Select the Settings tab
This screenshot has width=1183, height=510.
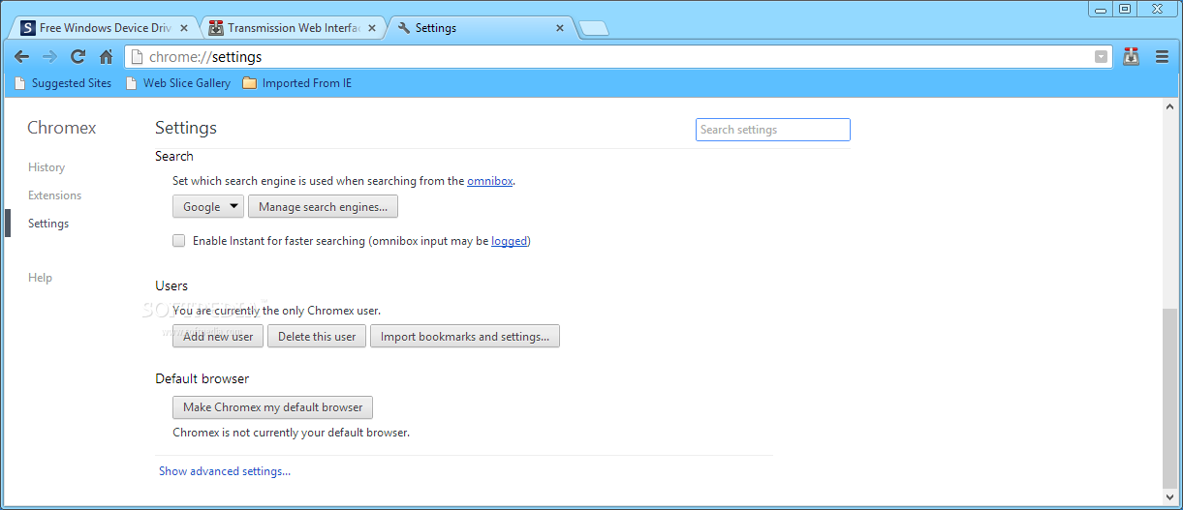point(480,28)
